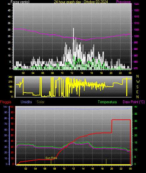Select the Pioggia legend label
This screenshot has height=173, width=146.
[6, 102]
